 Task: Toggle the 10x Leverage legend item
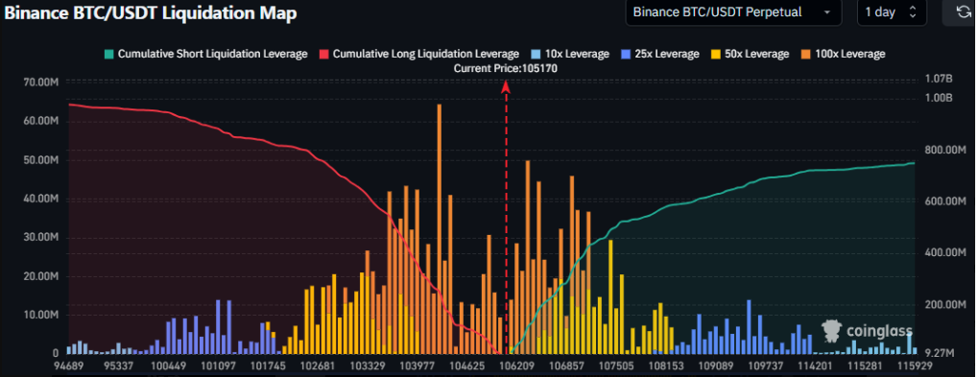click(569, 55)
